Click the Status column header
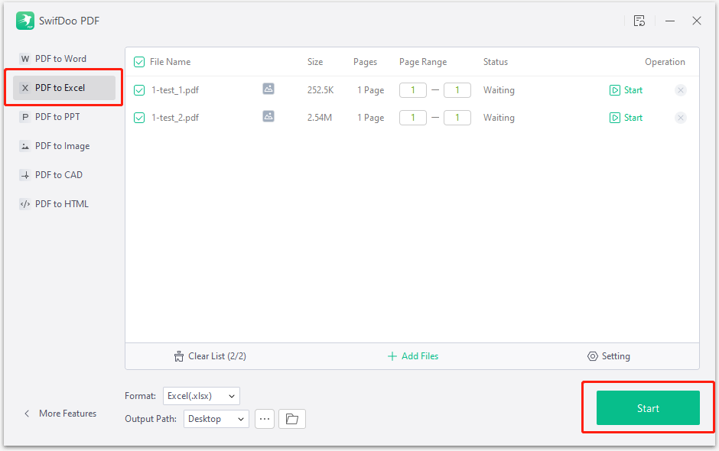The height and width of the screenshot is (451, 719). coord(496,62)
